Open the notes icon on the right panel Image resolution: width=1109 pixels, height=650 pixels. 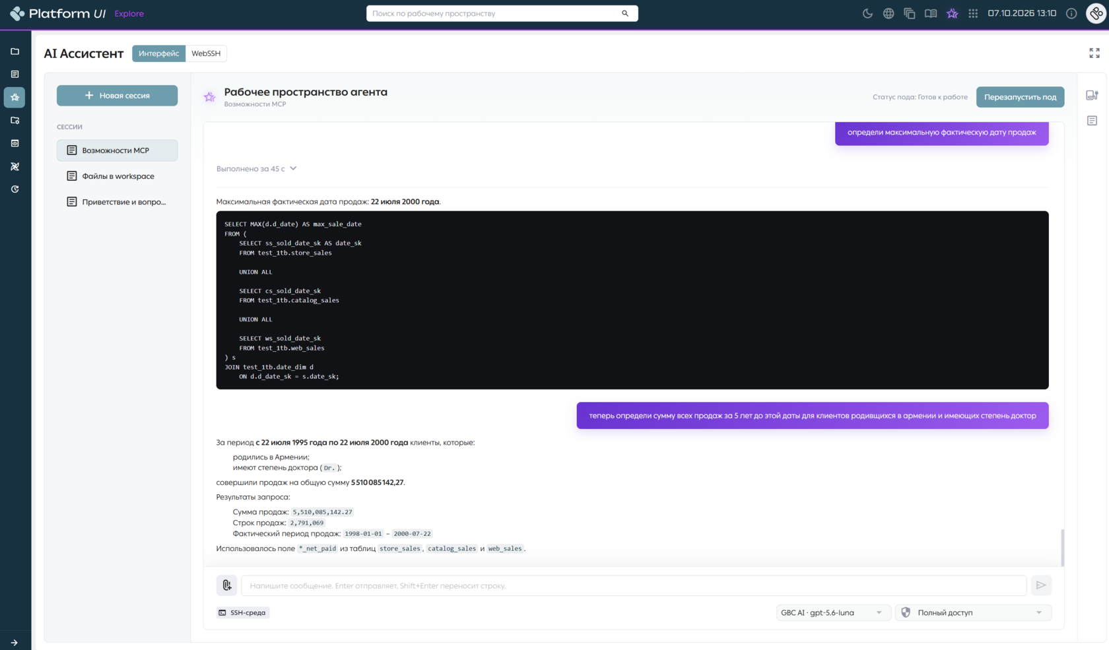click(1092, 121)
